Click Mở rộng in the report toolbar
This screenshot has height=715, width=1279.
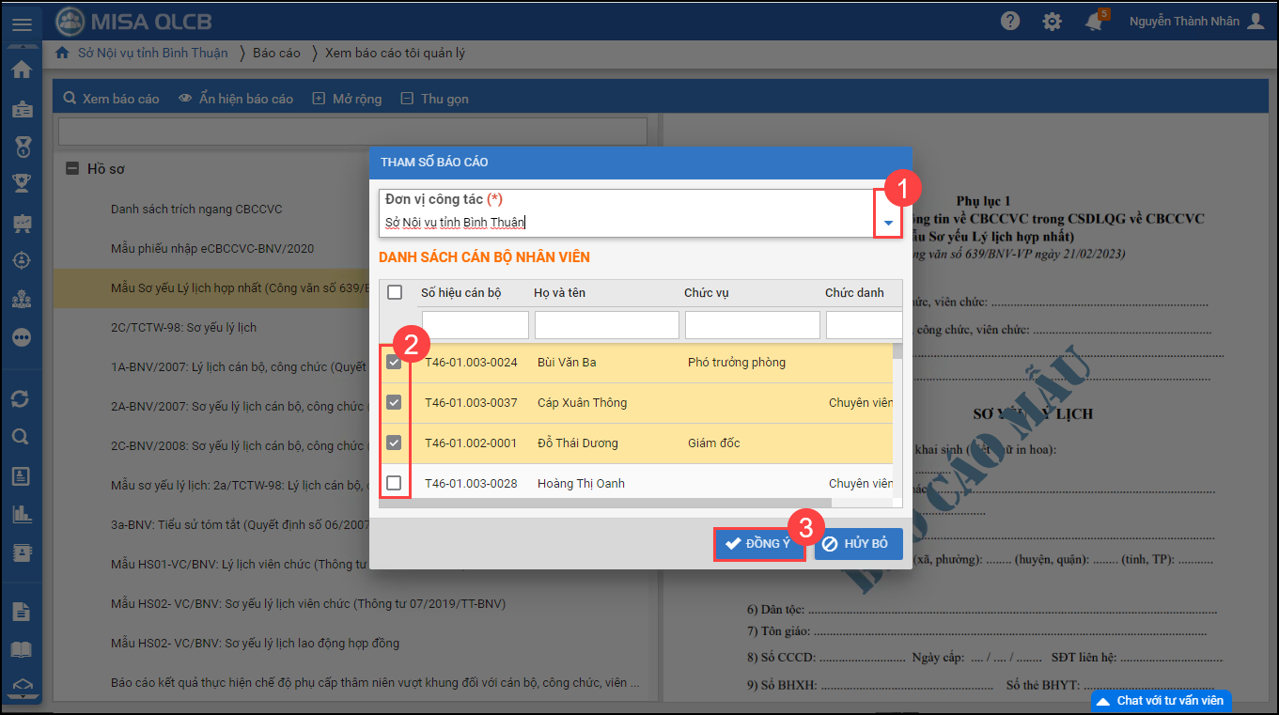point(348,99)
